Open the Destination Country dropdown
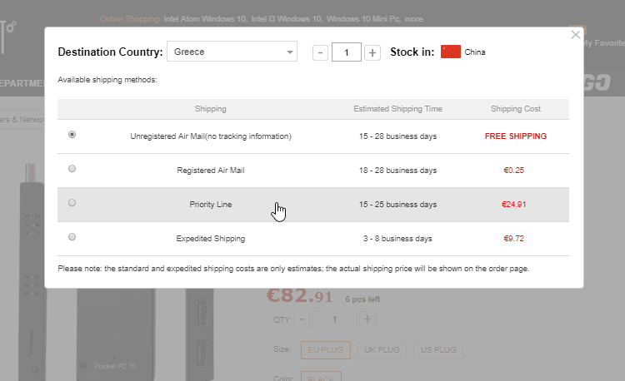625x381 pixels. click(x=232, y=52)
